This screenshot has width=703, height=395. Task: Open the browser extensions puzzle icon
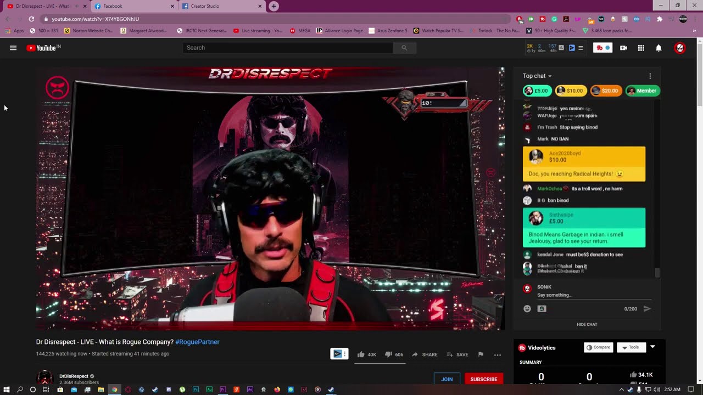660,19
